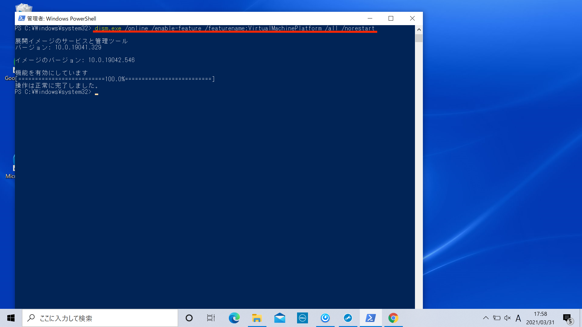Click '機能を有効にしています' text

coord(52,73)
